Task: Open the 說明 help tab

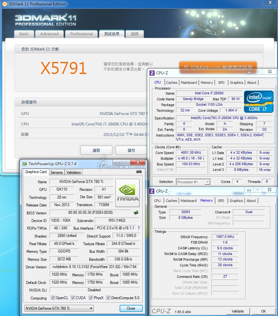Action: click(x=135, y=34)
